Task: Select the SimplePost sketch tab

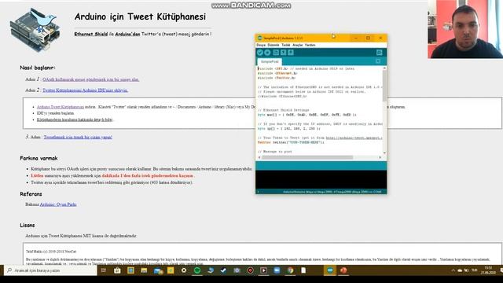Action: pos(270,61)
